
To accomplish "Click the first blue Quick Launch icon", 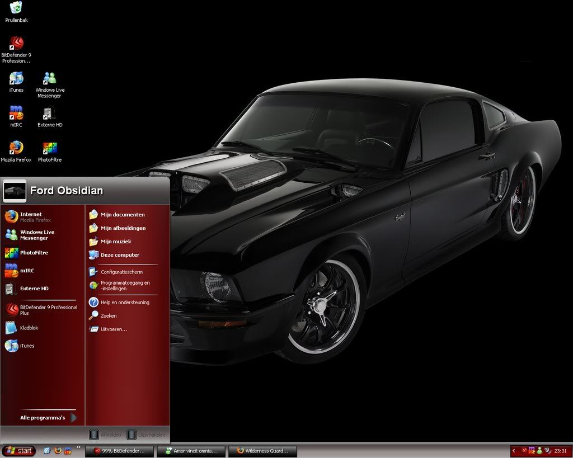I will coord(47,451).
